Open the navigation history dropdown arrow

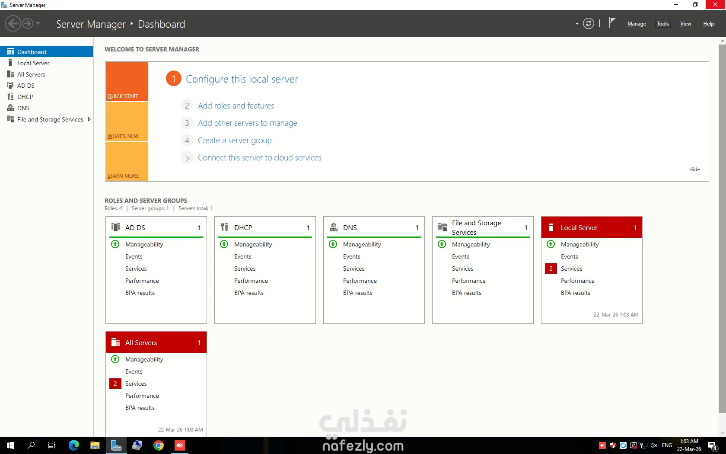tap(38, 23)
